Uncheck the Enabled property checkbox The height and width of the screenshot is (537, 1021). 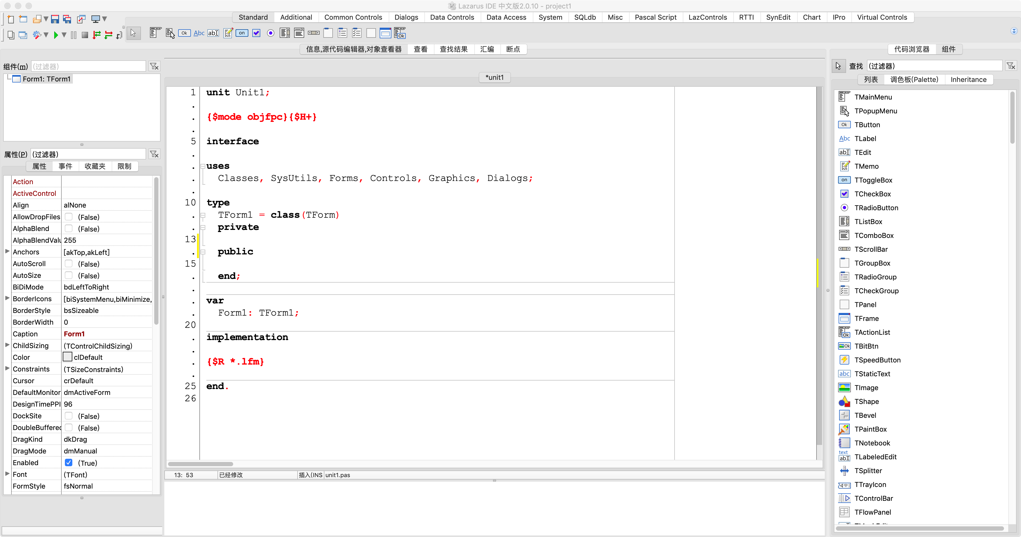(x=69, y=462)
